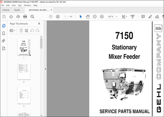Select page 1 thumbnail
Screen dimensions: 164x117
coord(24,47)
